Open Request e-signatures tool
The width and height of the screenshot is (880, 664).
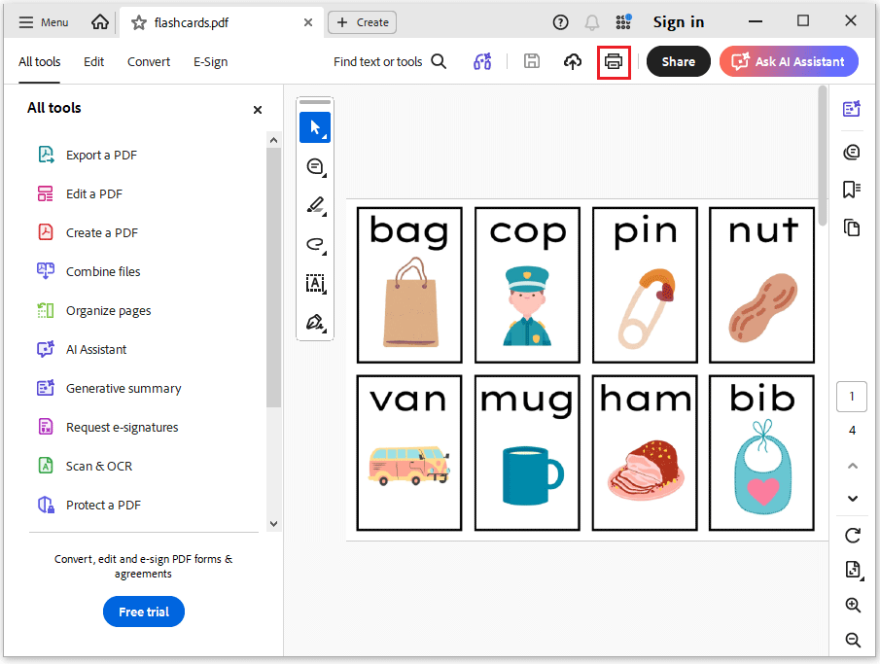coord(108,427)
